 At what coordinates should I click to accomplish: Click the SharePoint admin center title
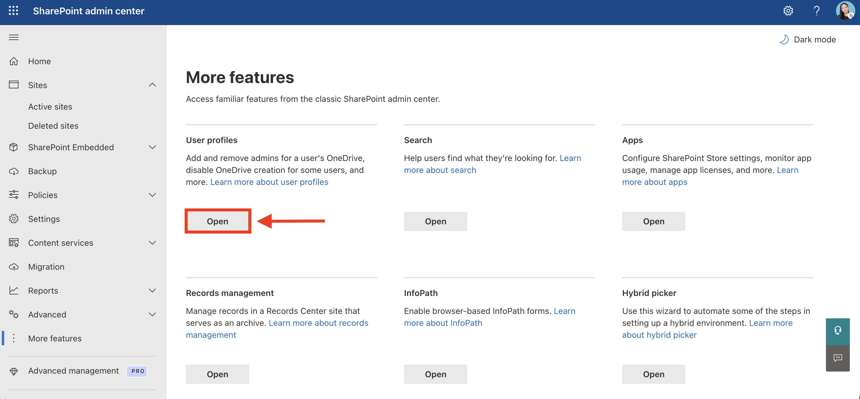click(x=88, y=11)
